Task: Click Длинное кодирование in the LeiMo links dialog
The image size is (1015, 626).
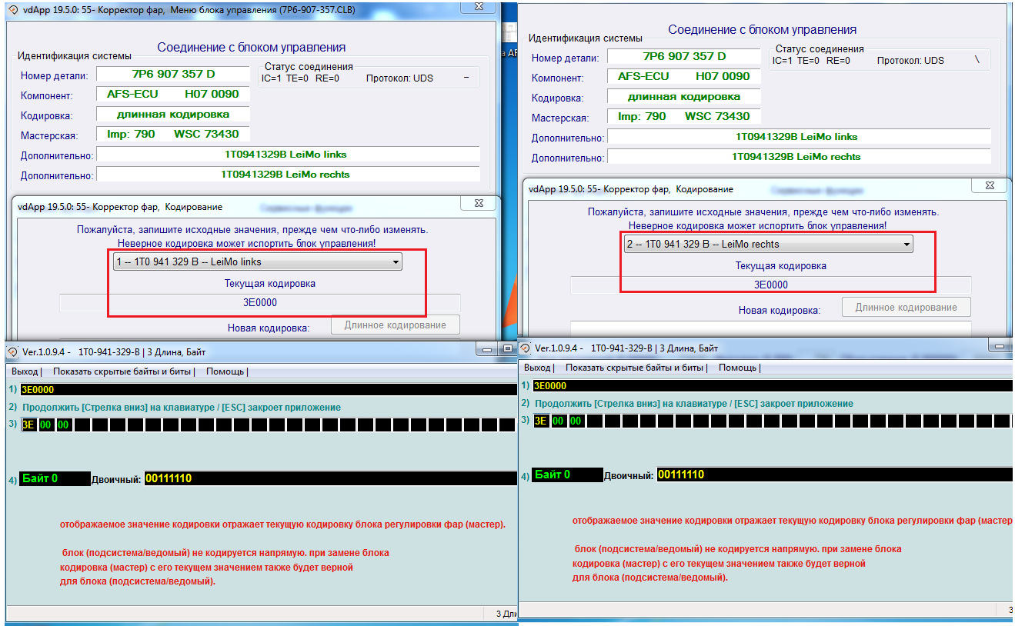Action: pyautogui.click(x=396, y=325)
